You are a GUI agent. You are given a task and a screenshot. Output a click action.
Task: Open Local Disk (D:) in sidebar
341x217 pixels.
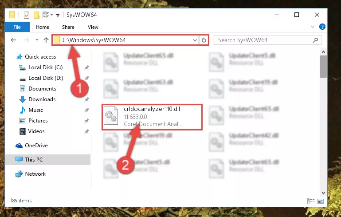46,78
